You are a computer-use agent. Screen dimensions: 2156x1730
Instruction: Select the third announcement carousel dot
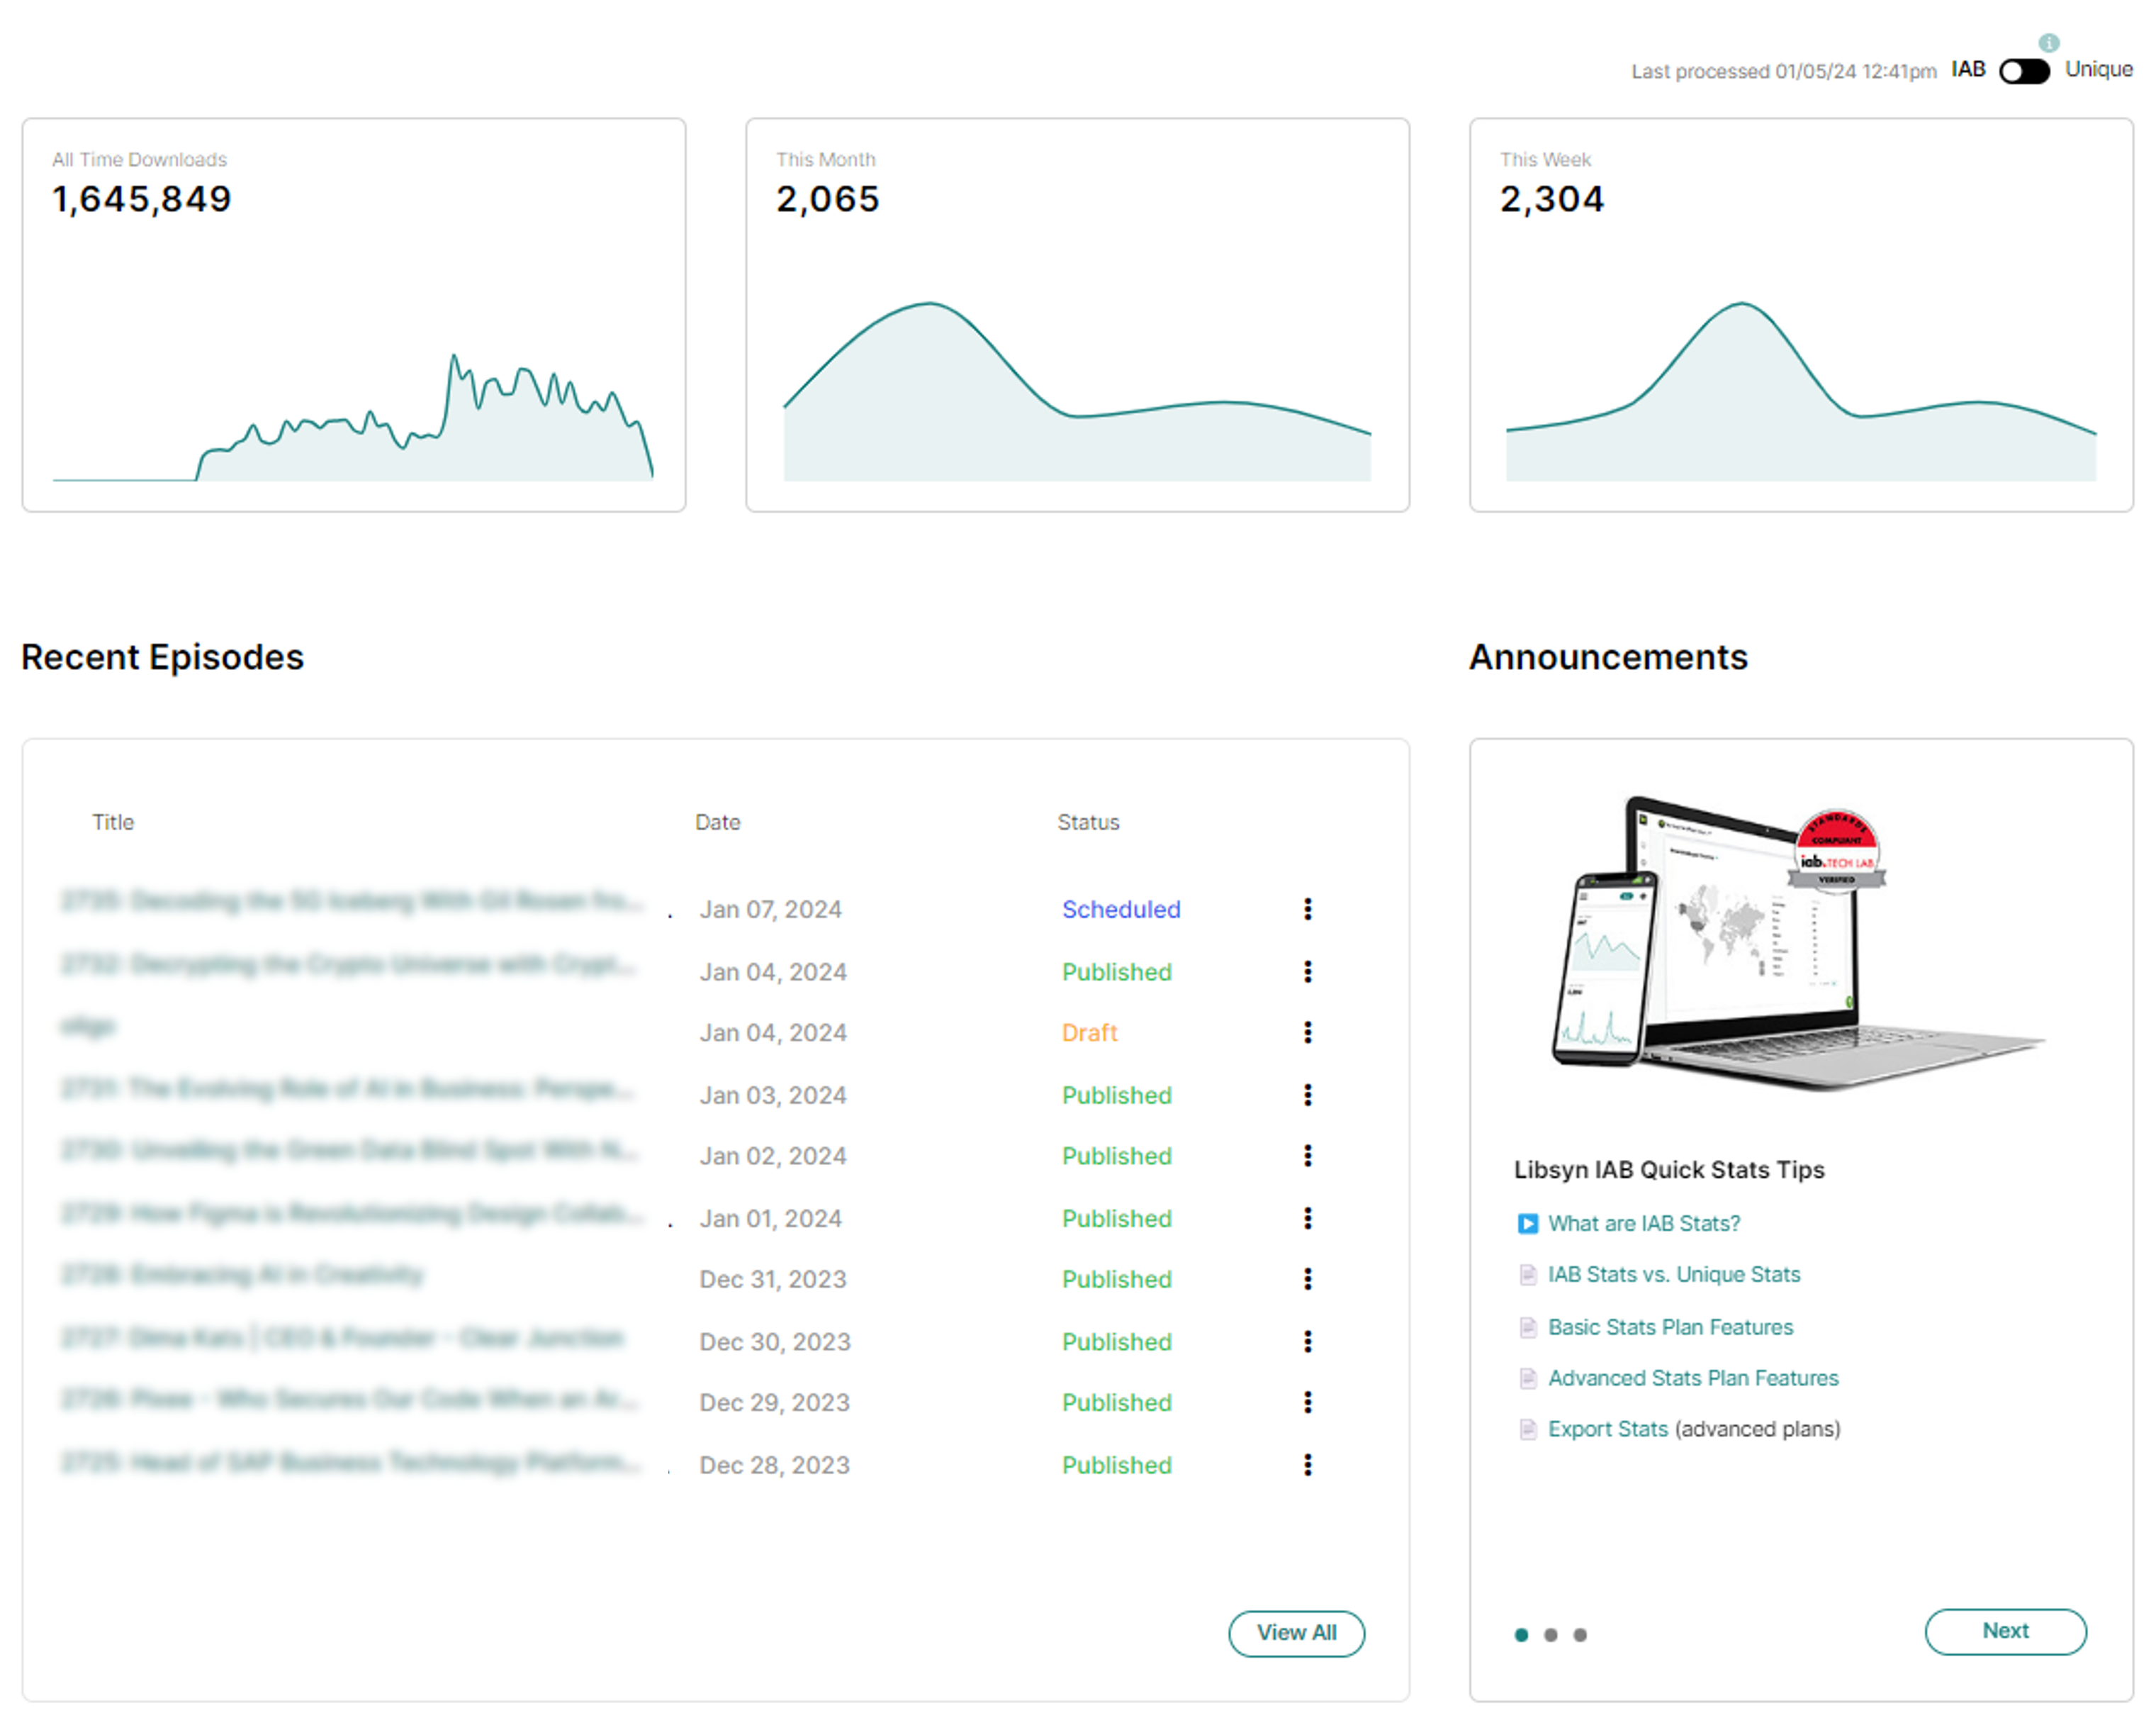click(1579, 1634)
